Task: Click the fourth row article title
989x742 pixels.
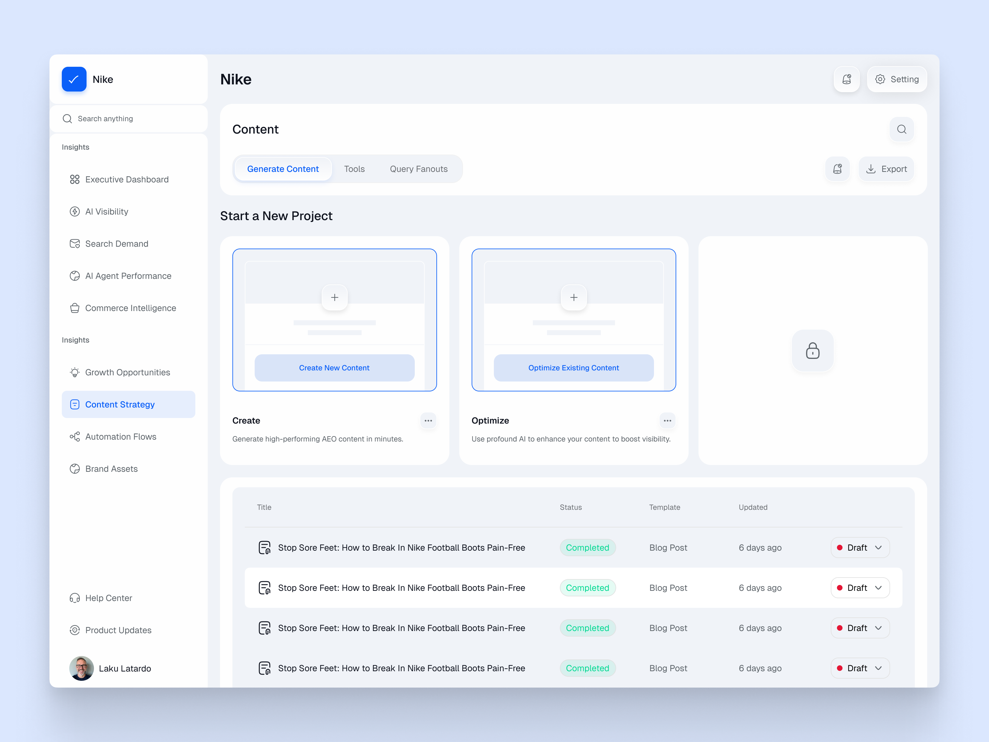Action: pos(401,668)
